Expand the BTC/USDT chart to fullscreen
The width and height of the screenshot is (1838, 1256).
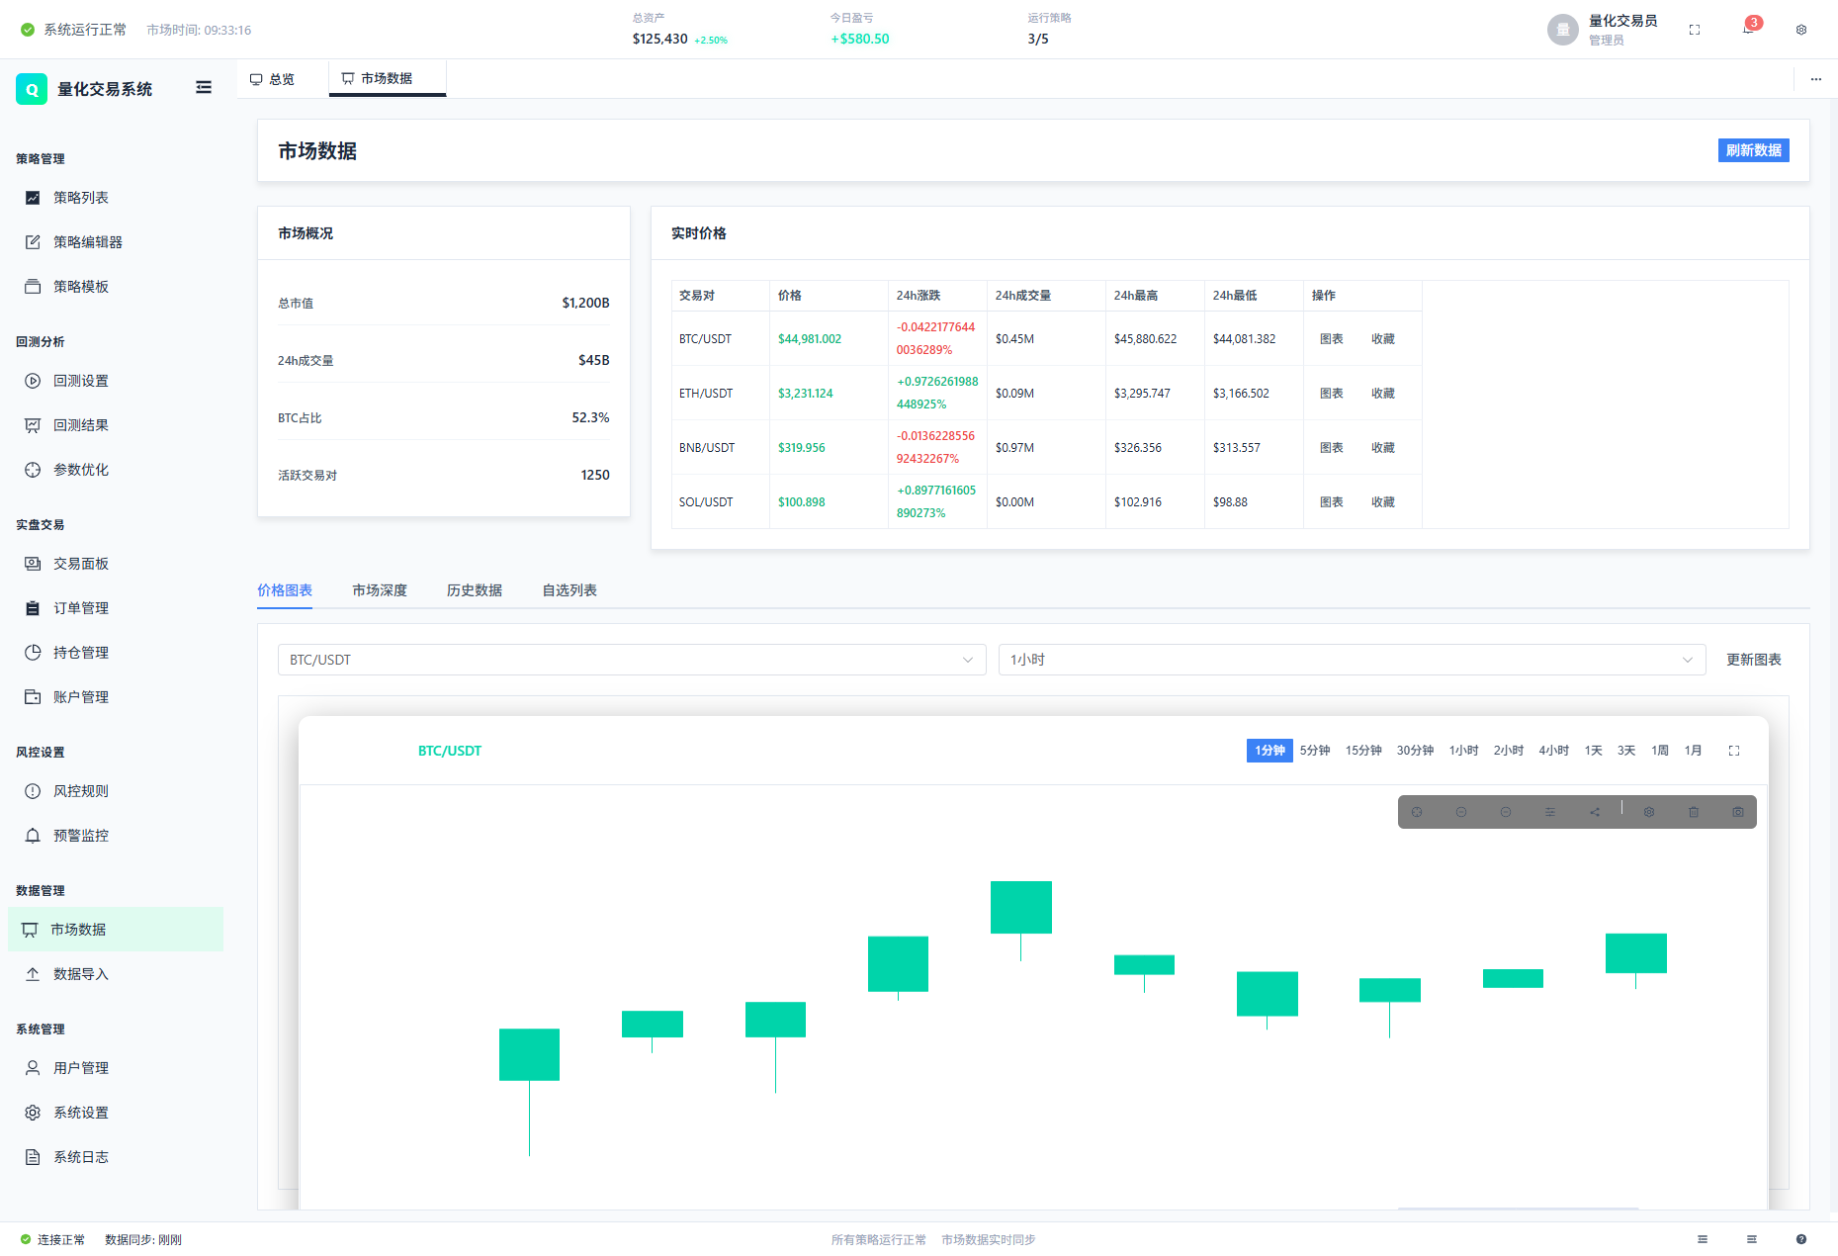click(x=1734, y=751)
